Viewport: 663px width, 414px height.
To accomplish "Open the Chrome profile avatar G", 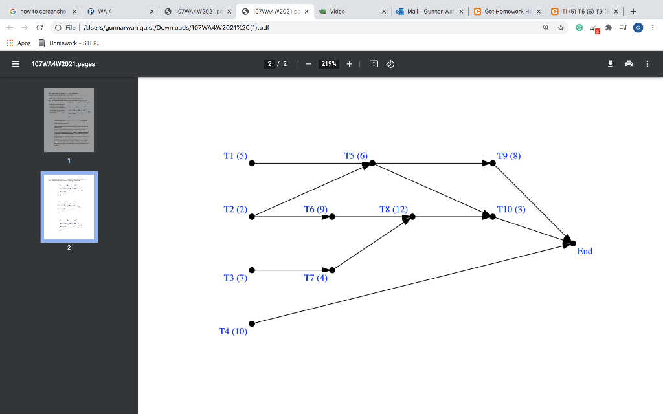I will click(638, 27).
